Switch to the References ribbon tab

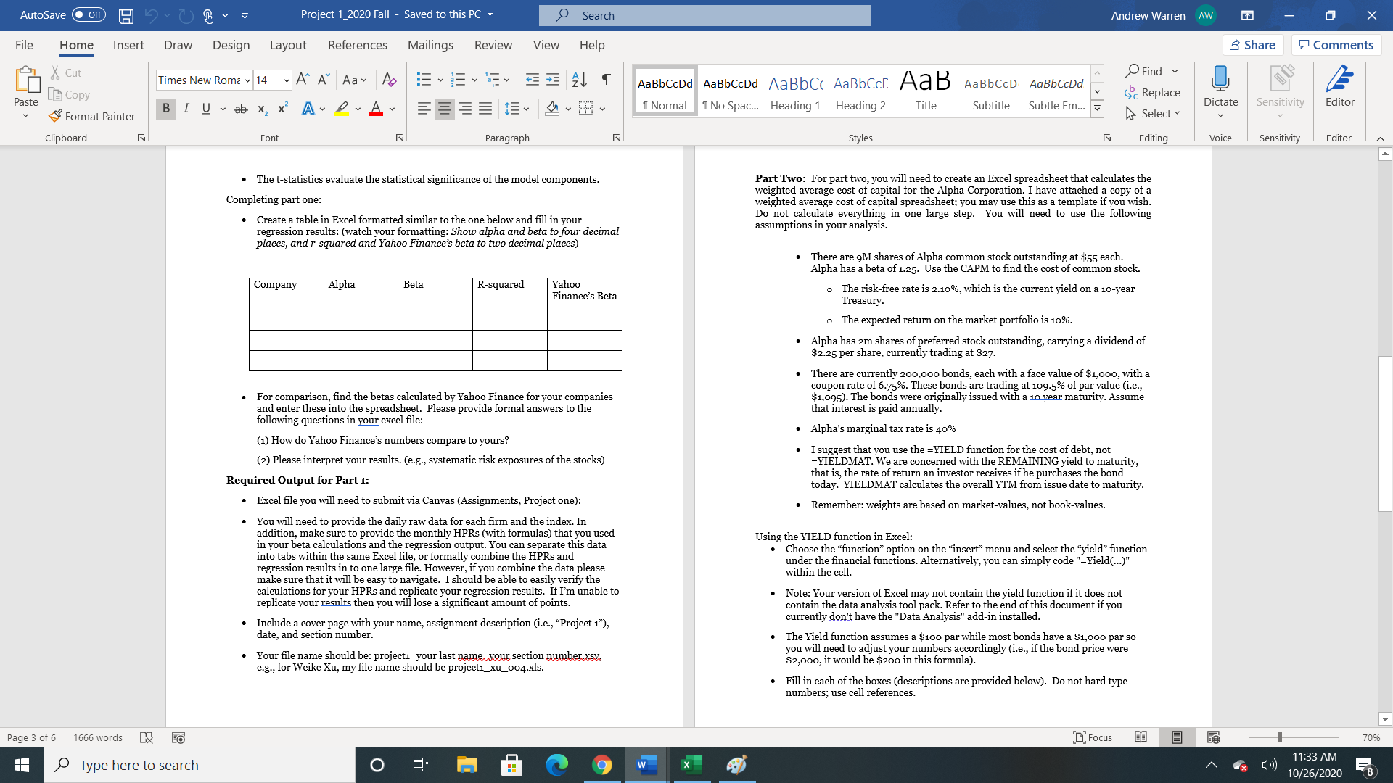[x=357, y=45]
